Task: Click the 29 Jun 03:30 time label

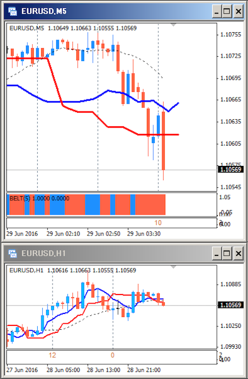Action: pyautogui.click(x=144, y=234)
